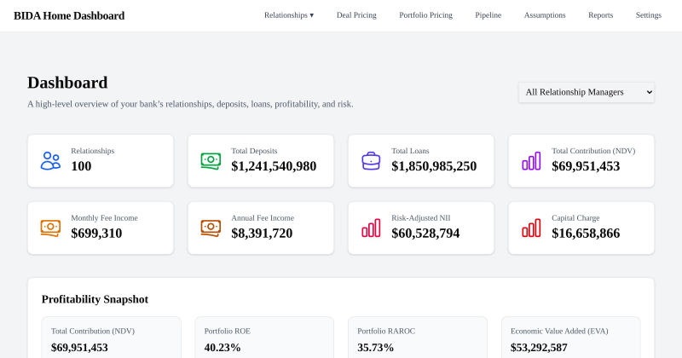The width and height of the screenshot is (682, 358).
Task: Go to Deal Pricing page
Action: 356,15
